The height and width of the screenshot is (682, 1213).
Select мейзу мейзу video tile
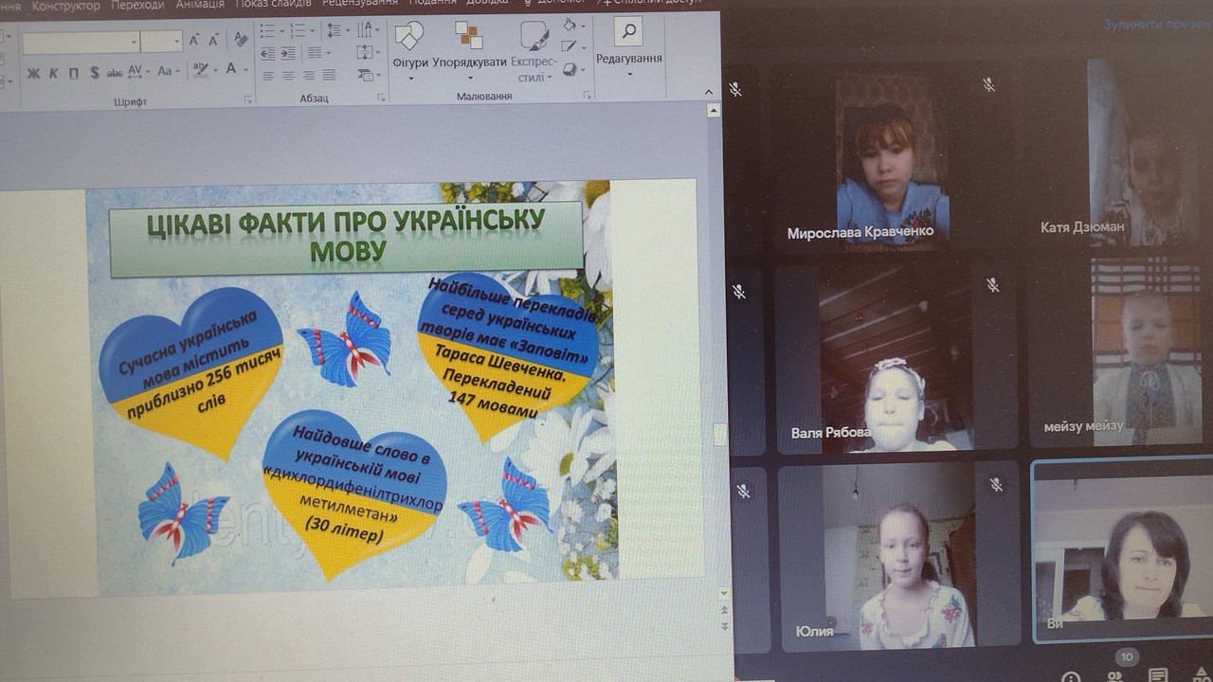point(1123,352)
